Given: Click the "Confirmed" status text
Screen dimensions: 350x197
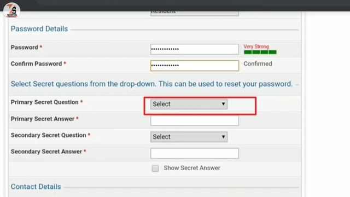Looking at the screenshot, I should coord(258,63).
